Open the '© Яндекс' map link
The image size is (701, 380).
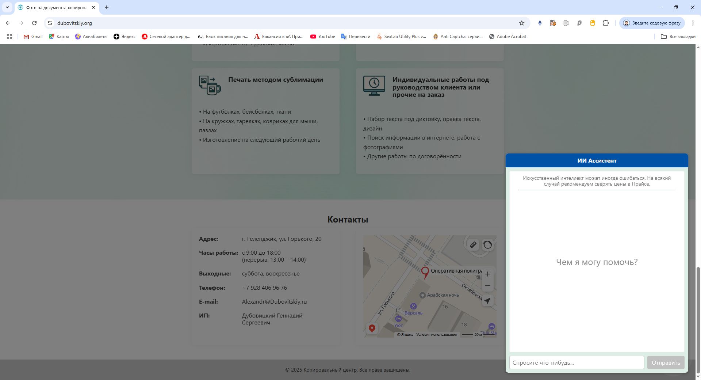pos(405,335)
